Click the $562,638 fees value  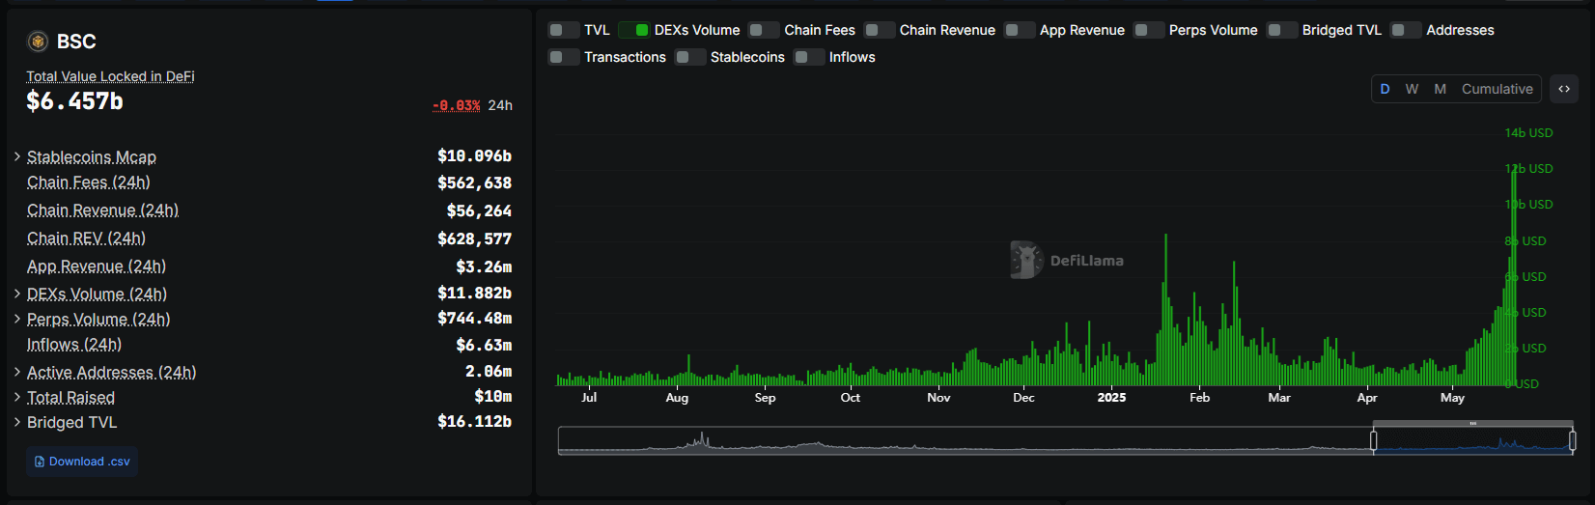(x=474, y=182)
